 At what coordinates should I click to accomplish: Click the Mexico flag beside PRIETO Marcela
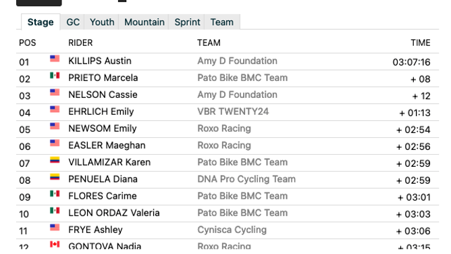(x=55, y=76)
